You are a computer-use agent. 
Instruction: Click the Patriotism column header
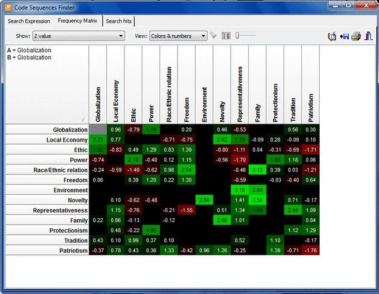coord(311,85)
